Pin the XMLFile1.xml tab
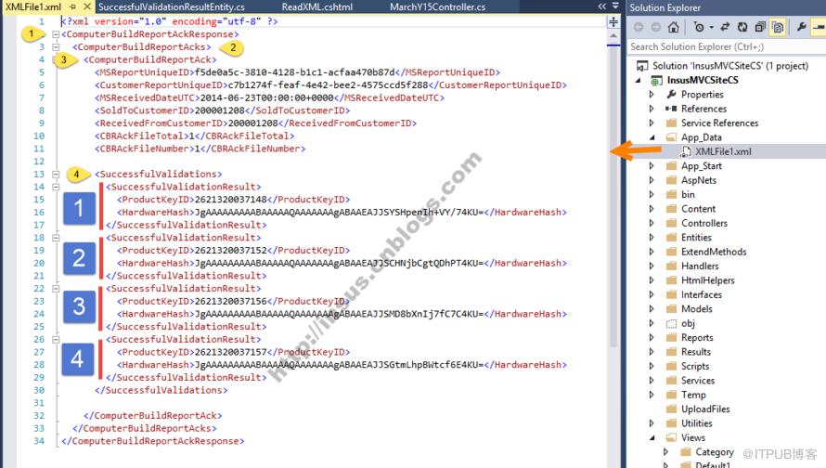Screen dimensions: 826x468 click(x=72, y=6)
